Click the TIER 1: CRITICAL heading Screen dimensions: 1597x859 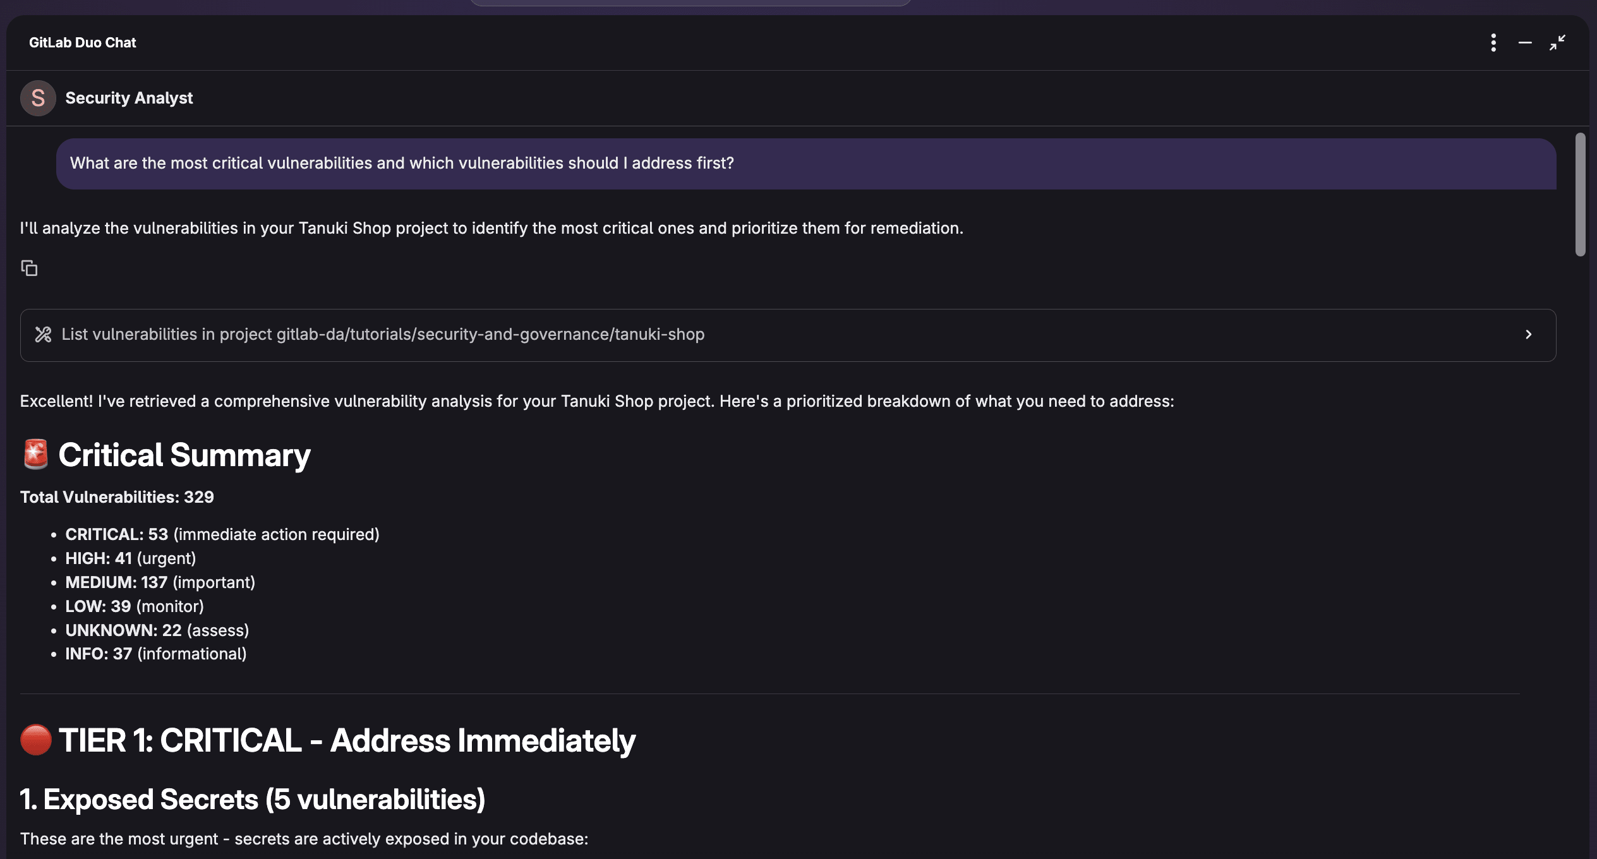pos(346,740)
